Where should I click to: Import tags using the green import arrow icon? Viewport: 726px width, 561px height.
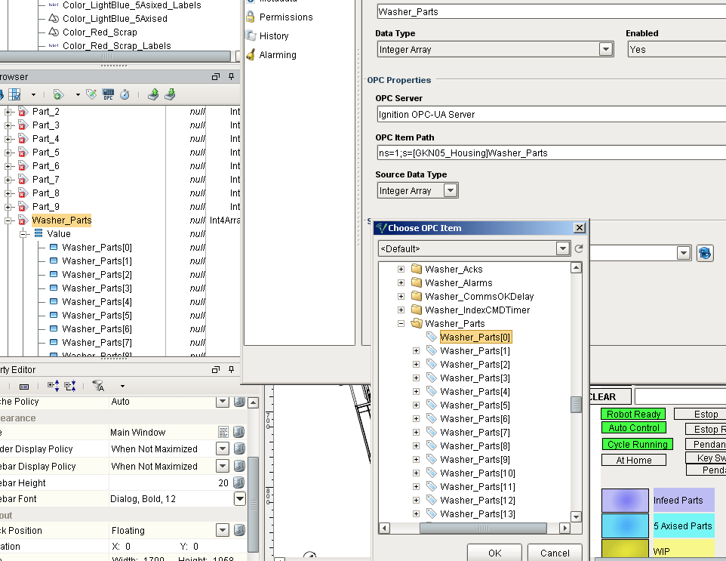[155, 94]
